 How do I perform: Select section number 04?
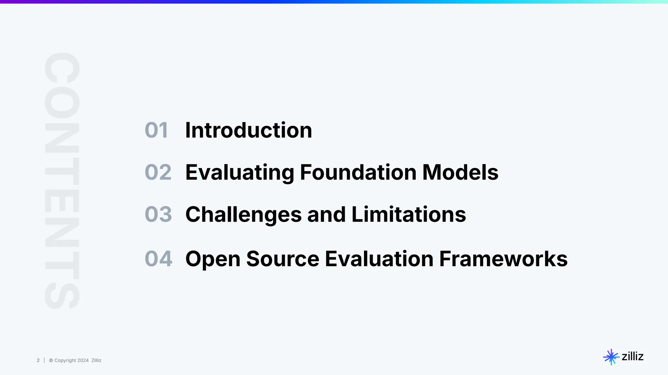tap(159, 259)
